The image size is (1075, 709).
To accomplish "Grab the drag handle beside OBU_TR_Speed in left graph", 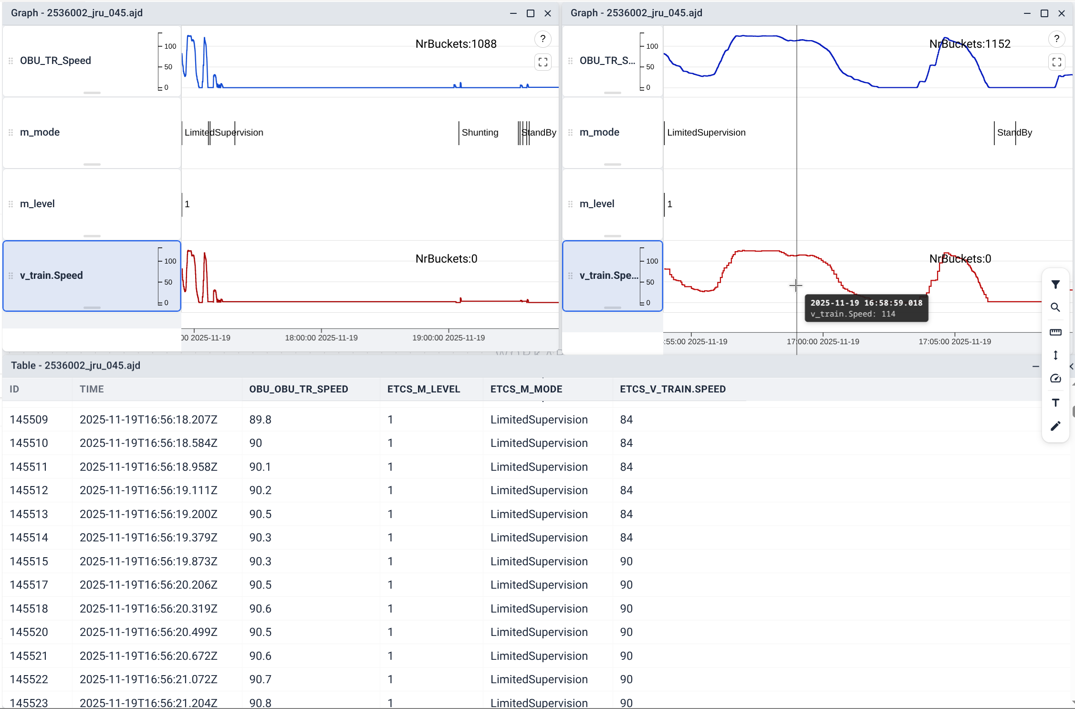I will [10, 61].
